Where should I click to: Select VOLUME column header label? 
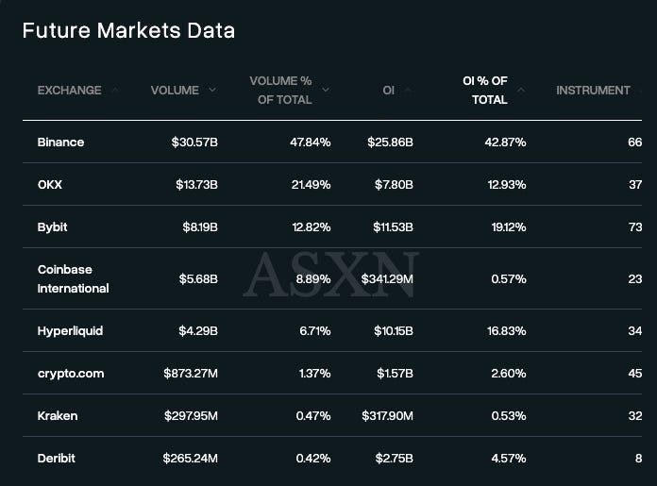pyautogui.click(x=175, y=90)
